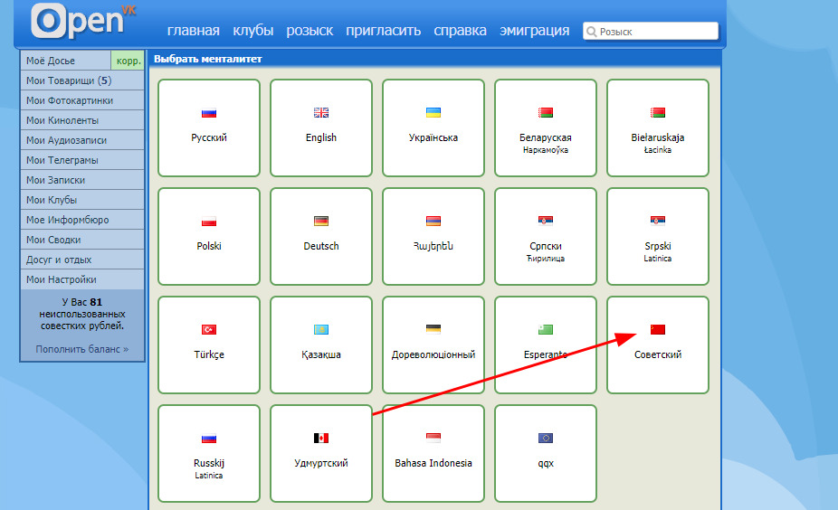Click the OpenVK logo
838x510 pixels.
click(81, 22)
